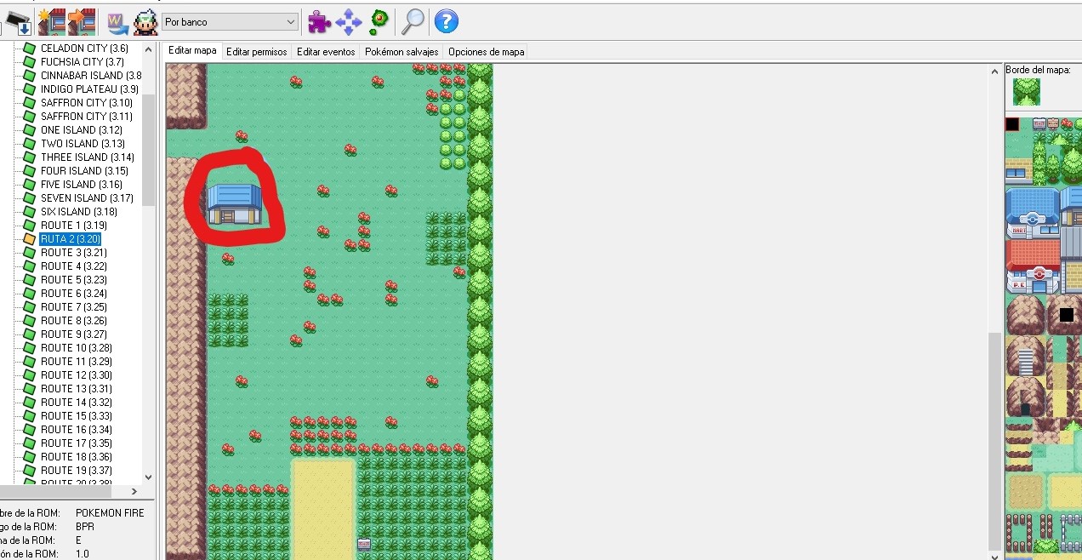Open the world map editor icon

[117, 21]
